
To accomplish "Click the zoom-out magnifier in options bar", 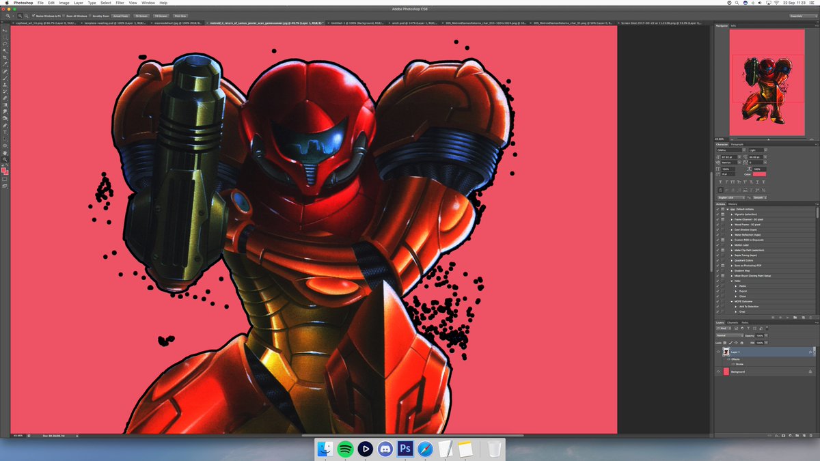I will tap(26, 16).
